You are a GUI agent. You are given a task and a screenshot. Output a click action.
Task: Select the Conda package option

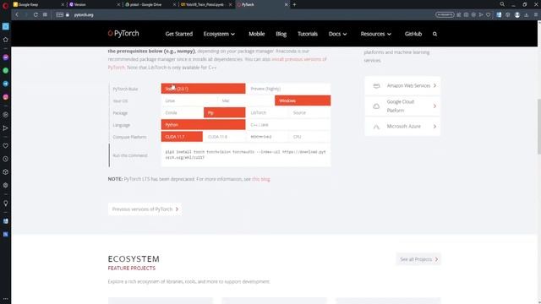[x=183, y=112]
